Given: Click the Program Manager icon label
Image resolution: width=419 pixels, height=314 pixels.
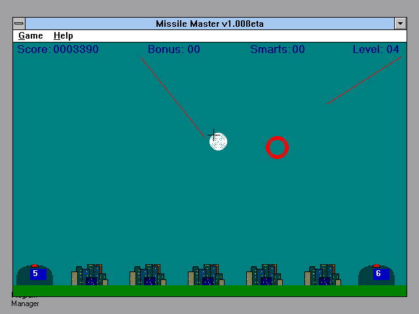Looking at the screenshot, I should 25,301.
